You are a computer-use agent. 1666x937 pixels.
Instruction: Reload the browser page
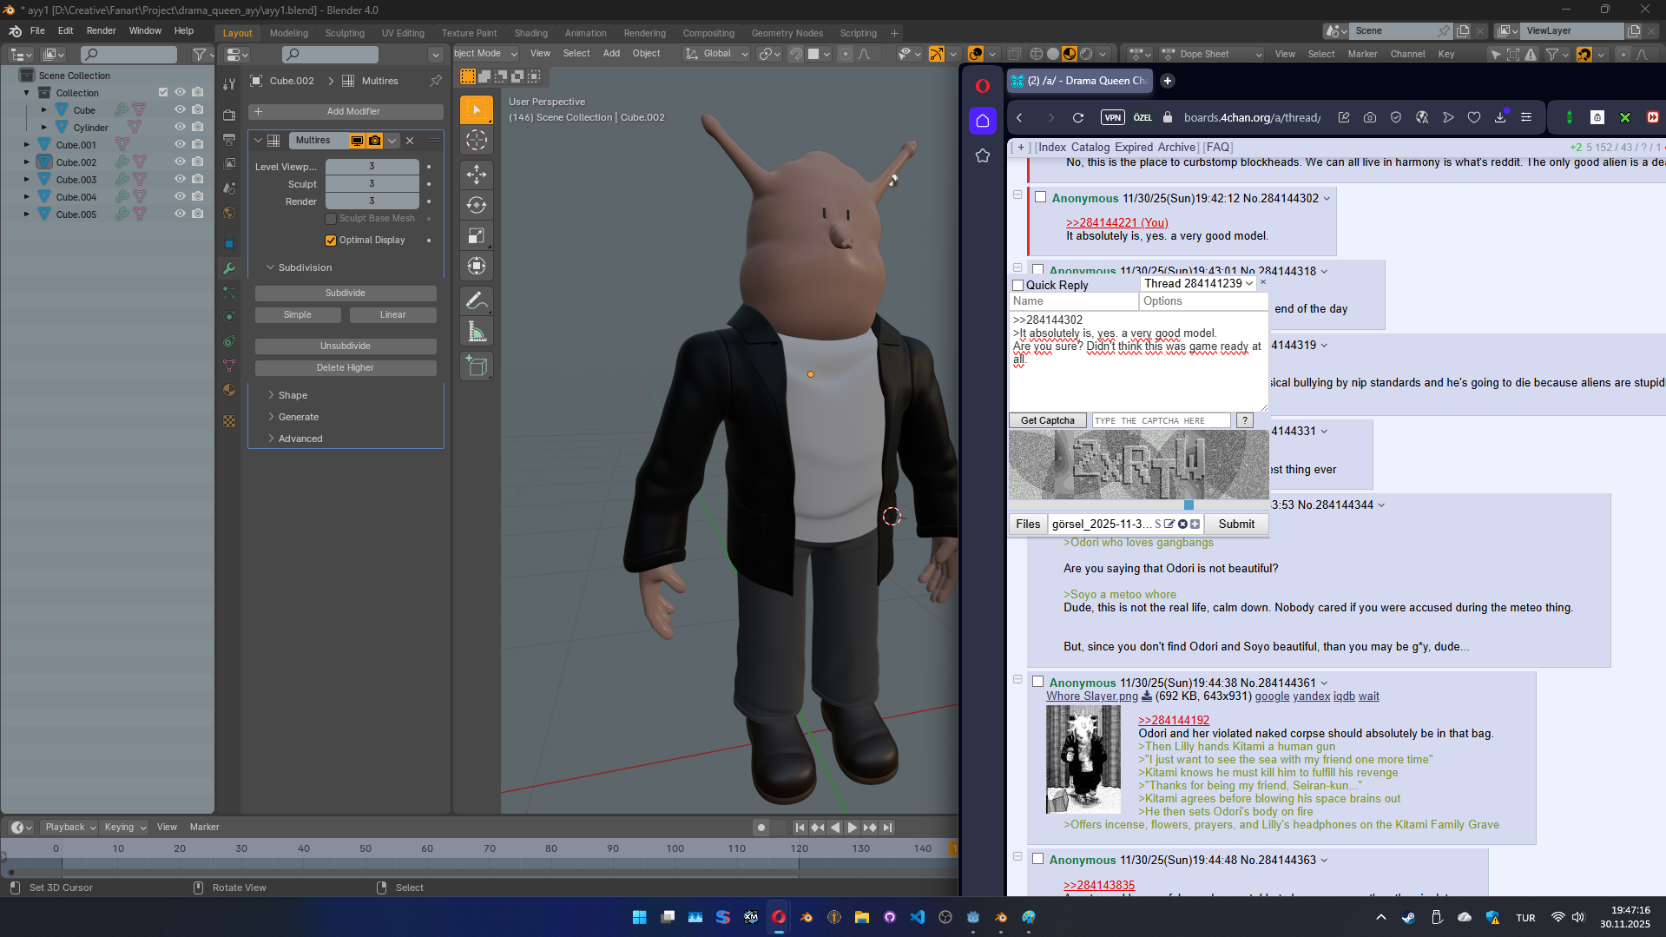coord(1078,118)
